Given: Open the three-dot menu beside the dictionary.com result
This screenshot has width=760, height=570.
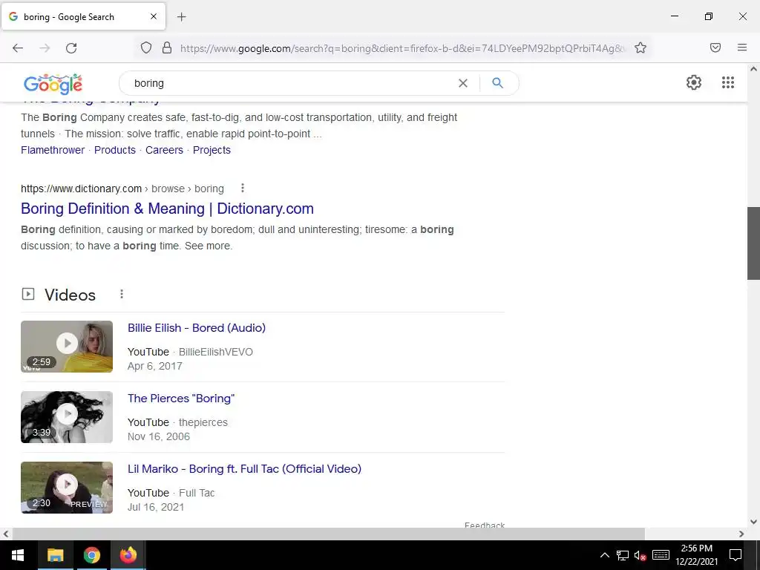Looking at the screenshot, I should (243, 188).
